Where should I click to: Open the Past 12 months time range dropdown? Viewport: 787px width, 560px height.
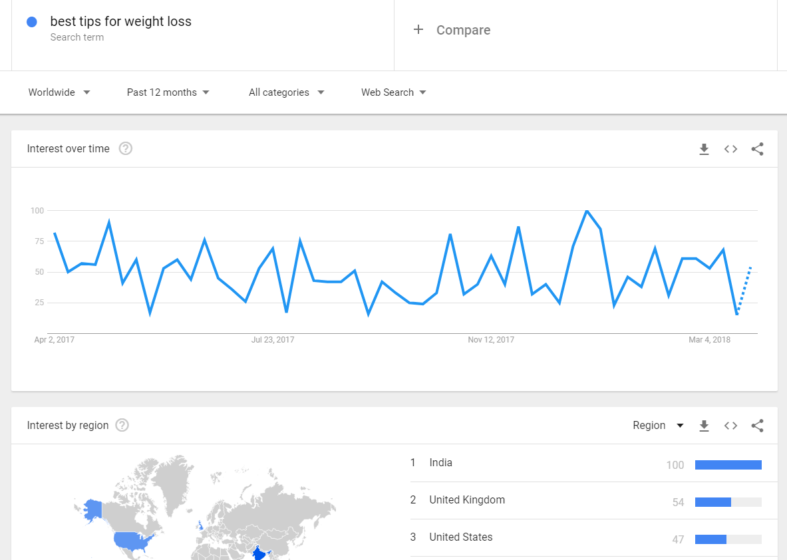coord(168,92)
